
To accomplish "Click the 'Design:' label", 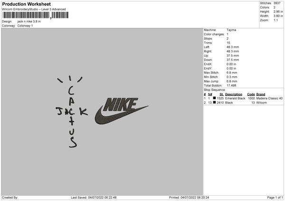I will pos(7,21).
